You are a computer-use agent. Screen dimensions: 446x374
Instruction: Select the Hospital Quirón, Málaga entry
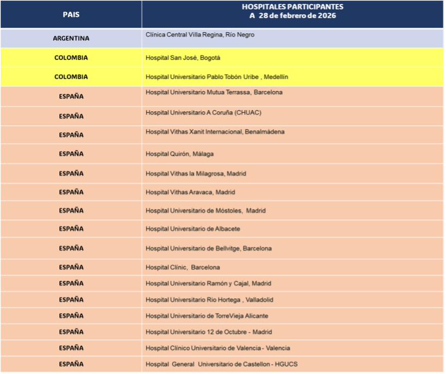(x=179, y=154)
